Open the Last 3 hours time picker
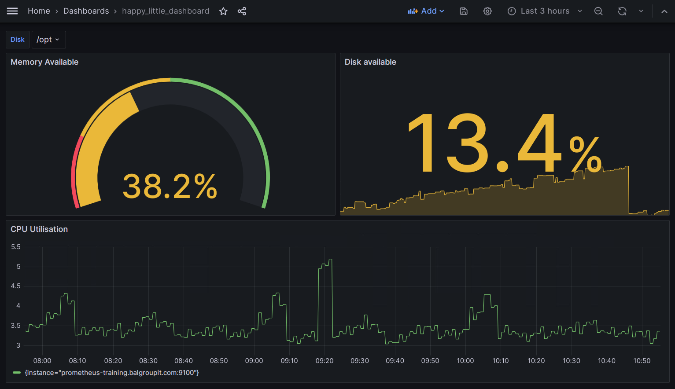The image size is (675, 389). pyautogui.click(x=545, y=11)
